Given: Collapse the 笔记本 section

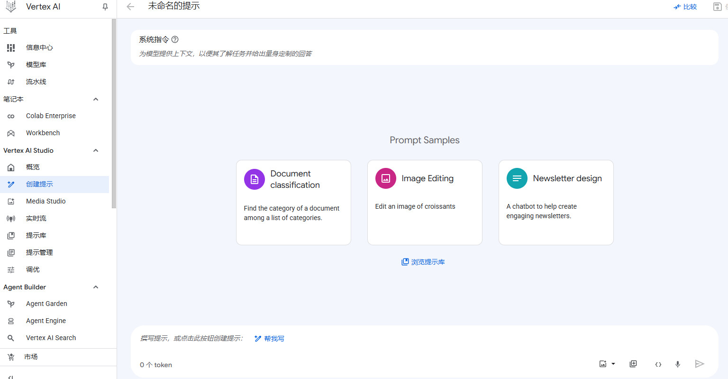Looking at the screenshot, I should click(96, 99).
